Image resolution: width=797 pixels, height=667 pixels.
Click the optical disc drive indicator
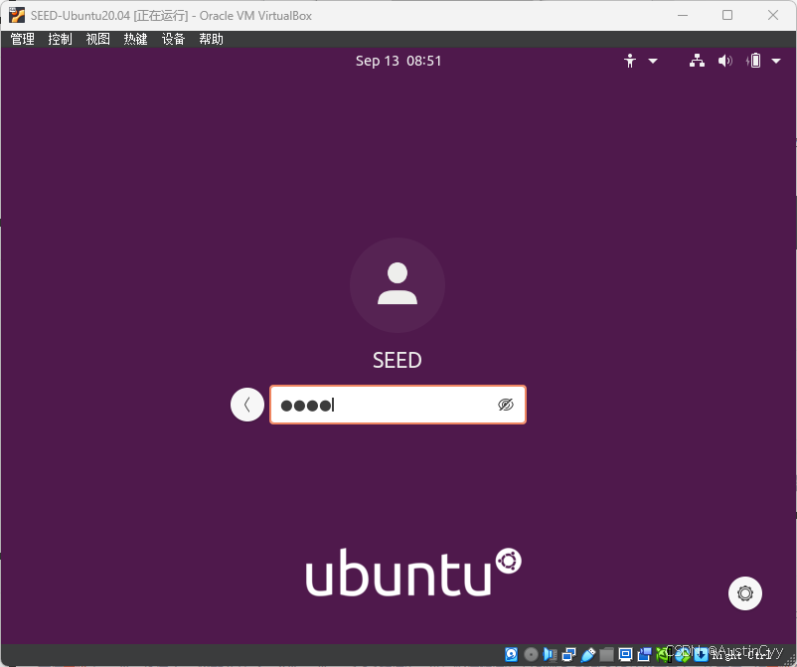531,654
